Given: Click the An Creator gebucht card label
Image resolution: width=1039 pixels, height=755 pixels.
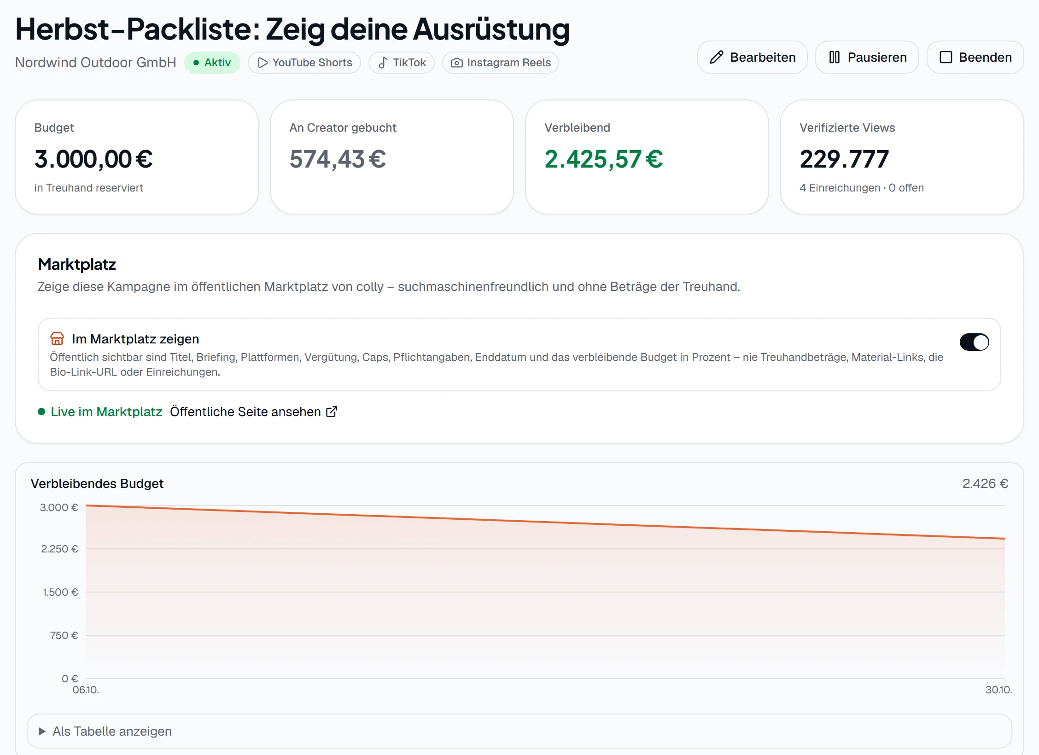Looking at the screenshot, I should point(343,128).
